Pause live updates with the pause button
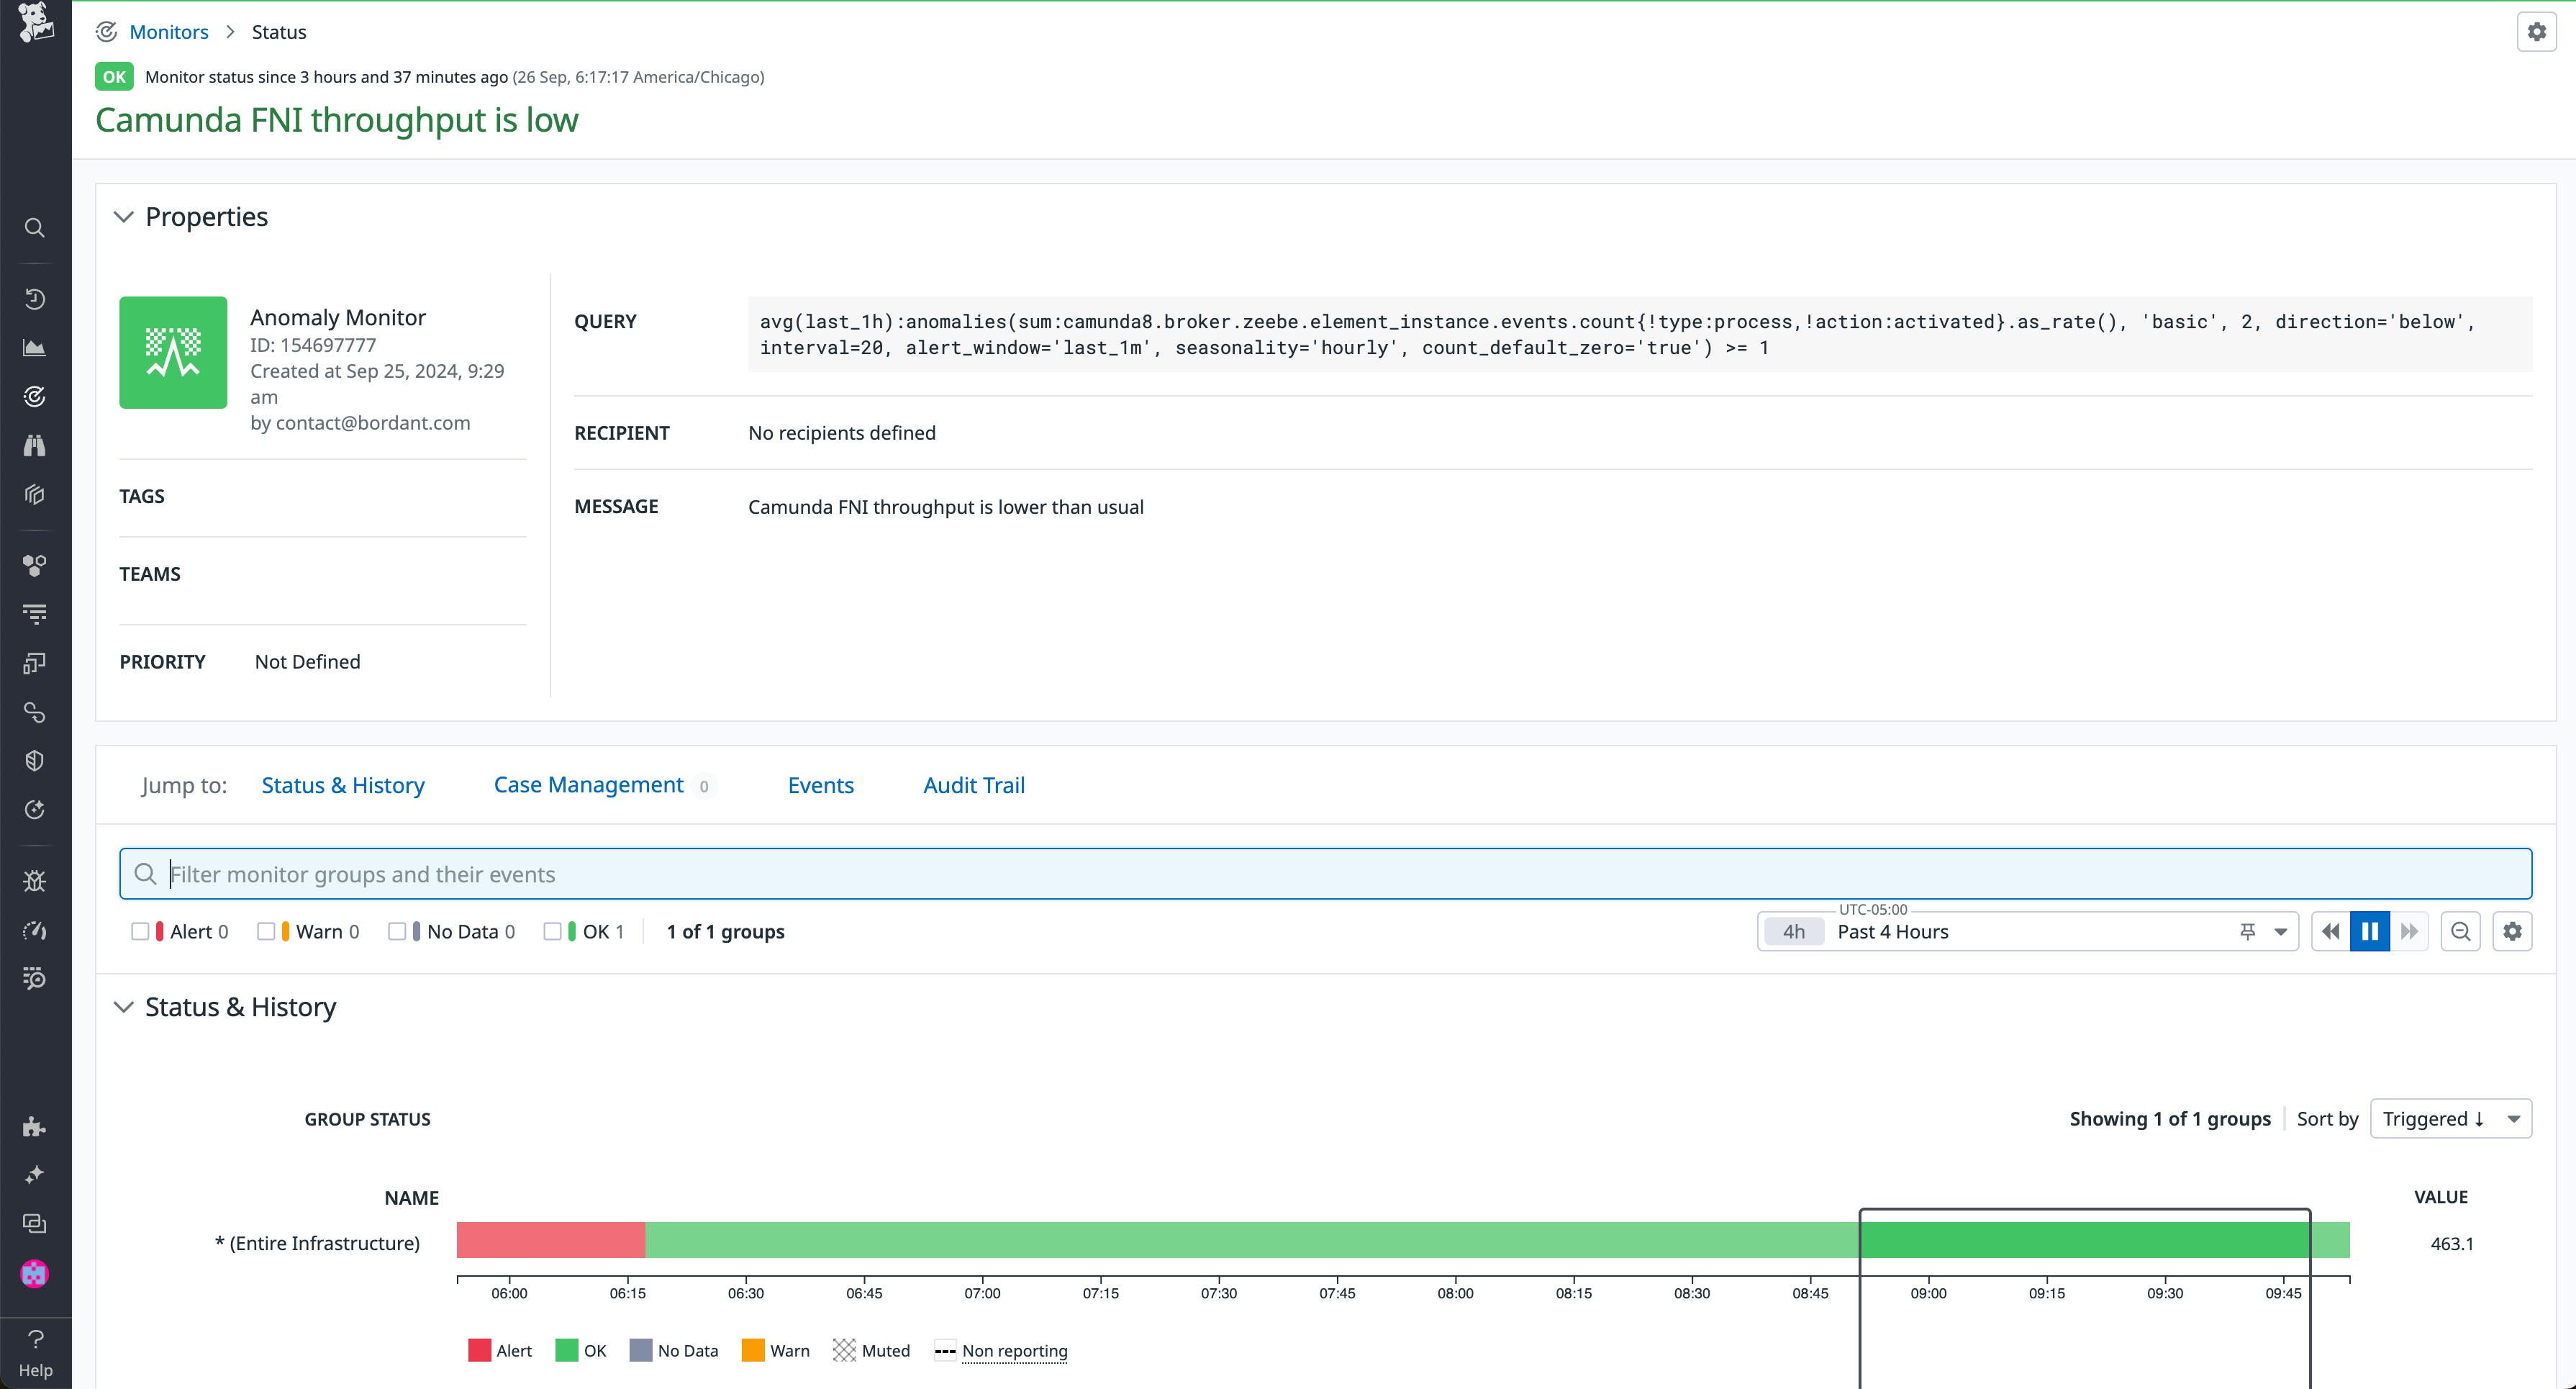The width and height of the screenshot is (2576, 1389). pos(2369,931)
